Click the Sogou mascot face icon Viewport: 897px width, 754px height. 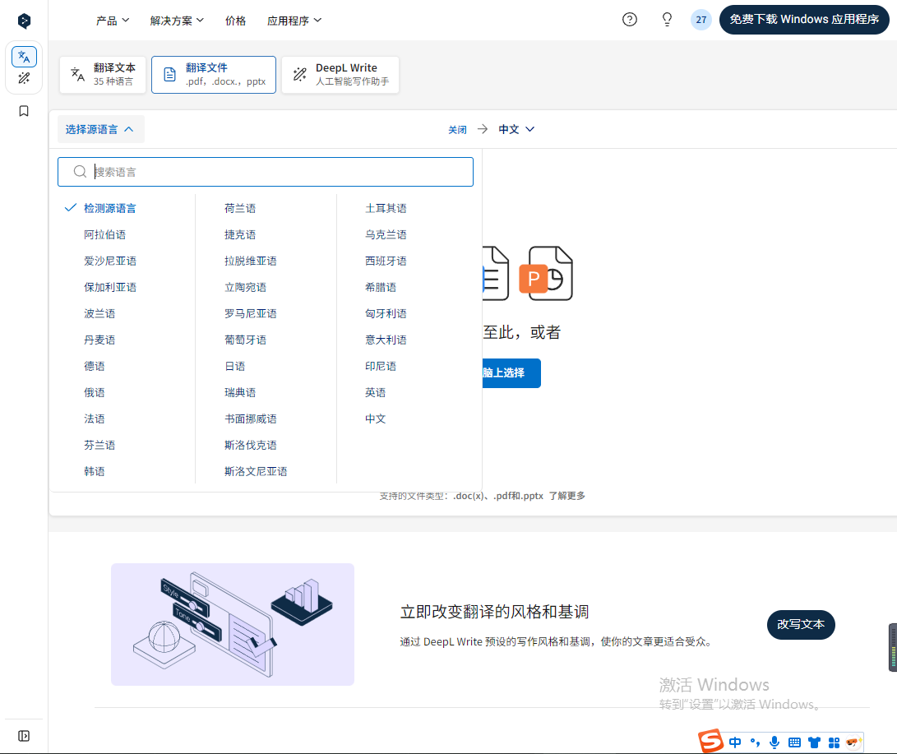pos(853,742)
